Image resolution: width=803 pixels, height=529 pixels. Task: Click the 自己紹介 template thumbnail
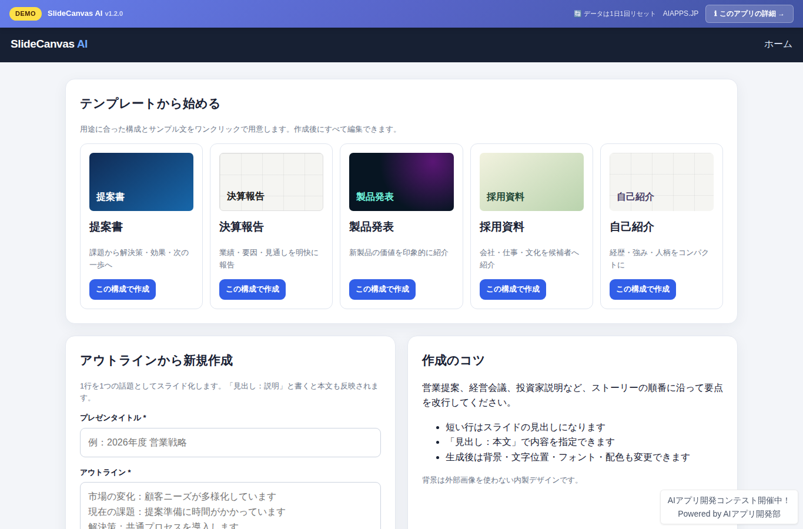coord(661,182)
